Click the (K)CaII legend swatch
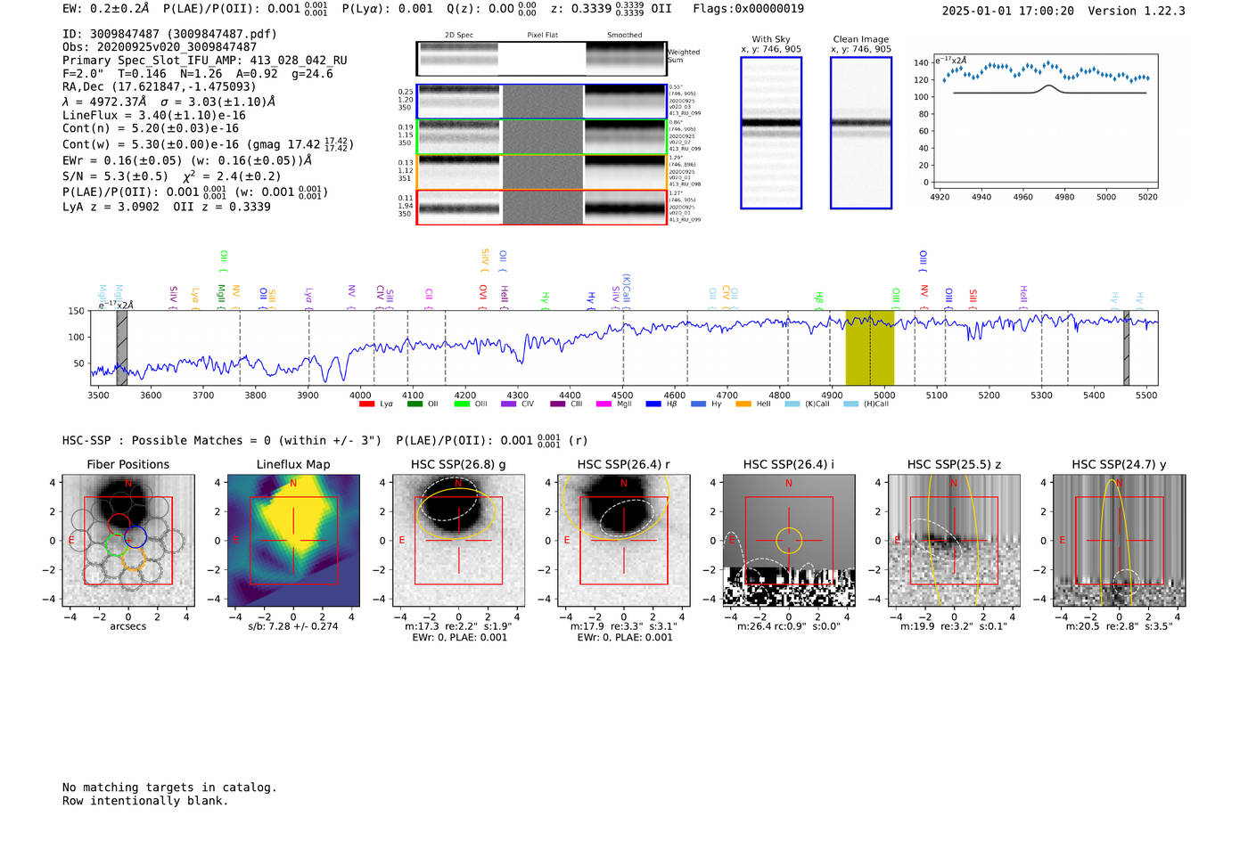The image size is (1248, 849). point(792,404)
